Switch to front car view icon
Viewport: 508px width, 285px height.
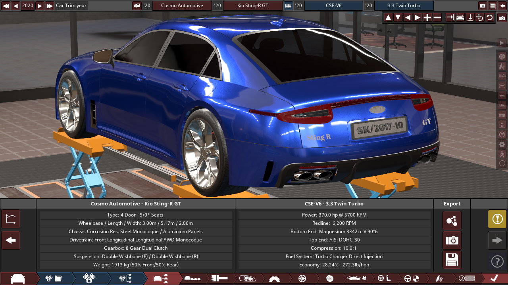coord(460,17)
